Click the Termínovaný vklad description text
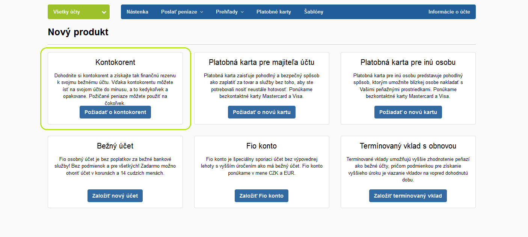528x237 pixels. click(x=408, y=169)
